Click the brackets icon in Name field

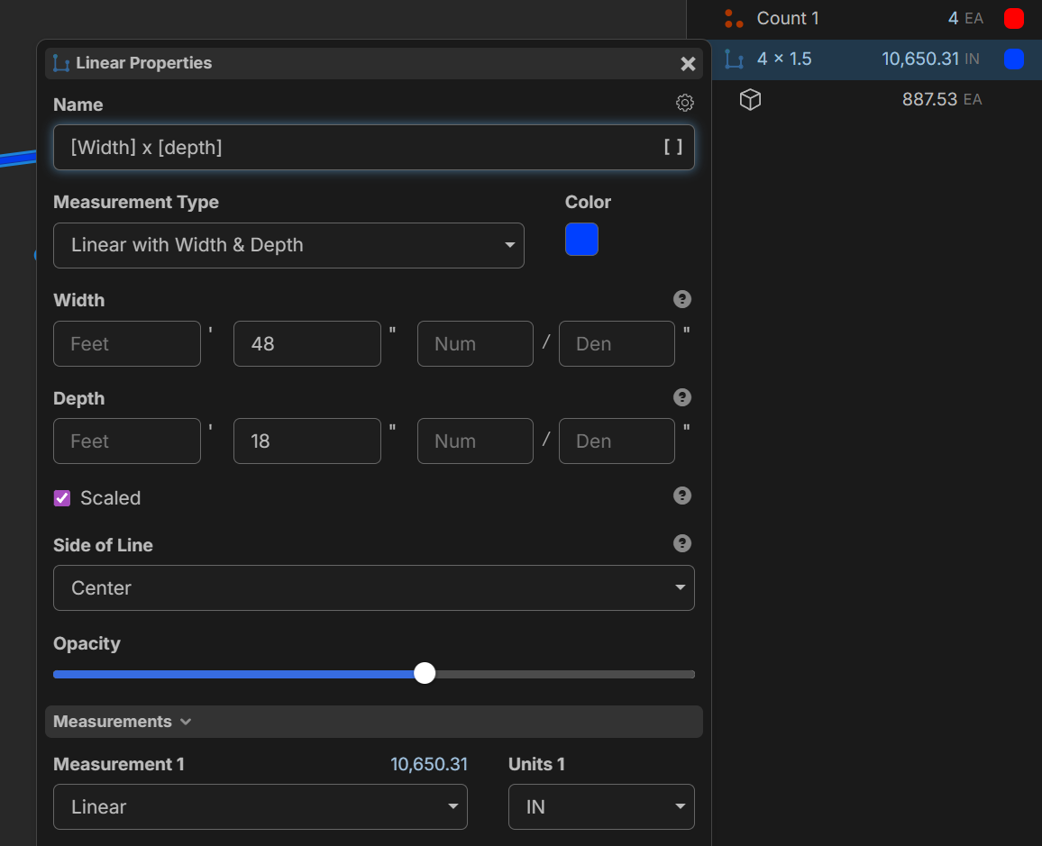tap(672, 147)
